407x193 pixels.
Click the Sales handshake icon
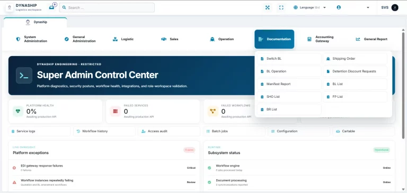click(x=164, y=39)
